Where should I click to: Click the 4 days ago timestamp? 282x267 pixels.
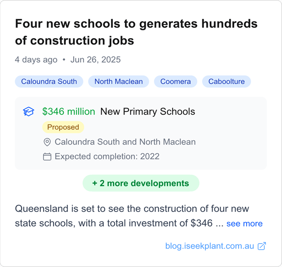coord(36,59)
